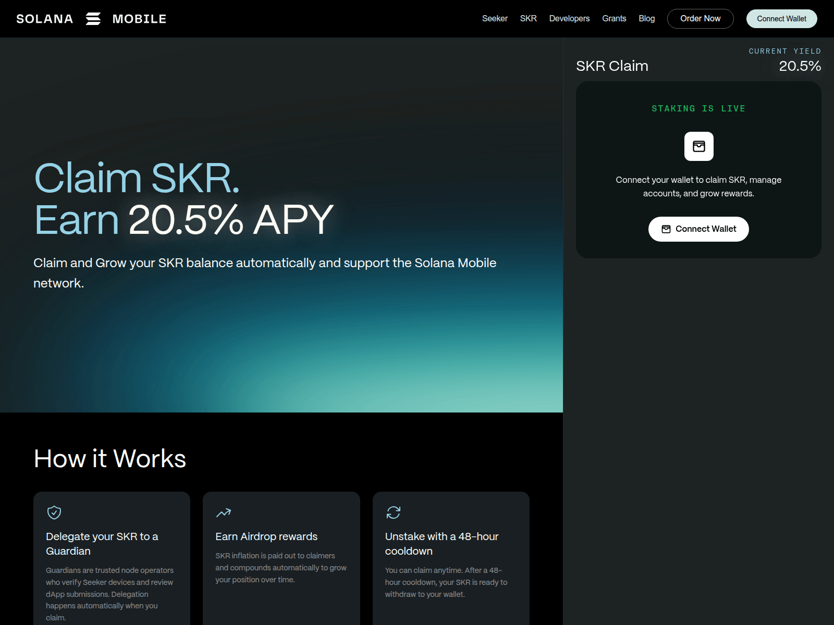Click Connect Wallet inside the SKR Claim panel
This screenshot has height=625, width=834.
click(x=698, y=229)
